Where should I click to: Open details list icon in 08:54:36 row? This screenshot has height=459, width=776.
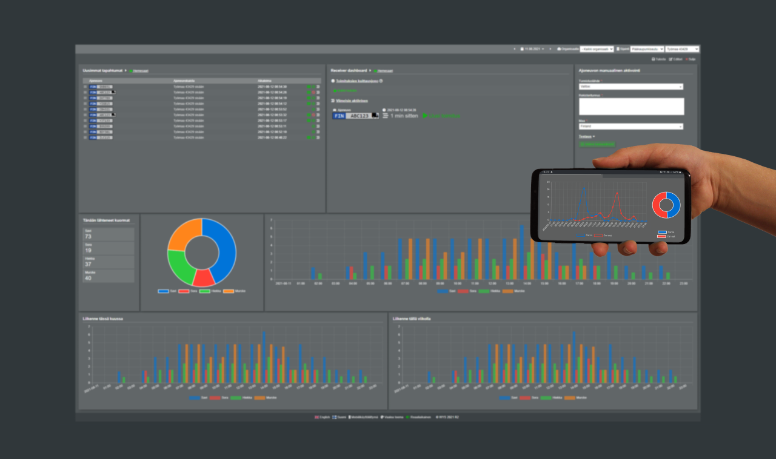tap(318, 87)
